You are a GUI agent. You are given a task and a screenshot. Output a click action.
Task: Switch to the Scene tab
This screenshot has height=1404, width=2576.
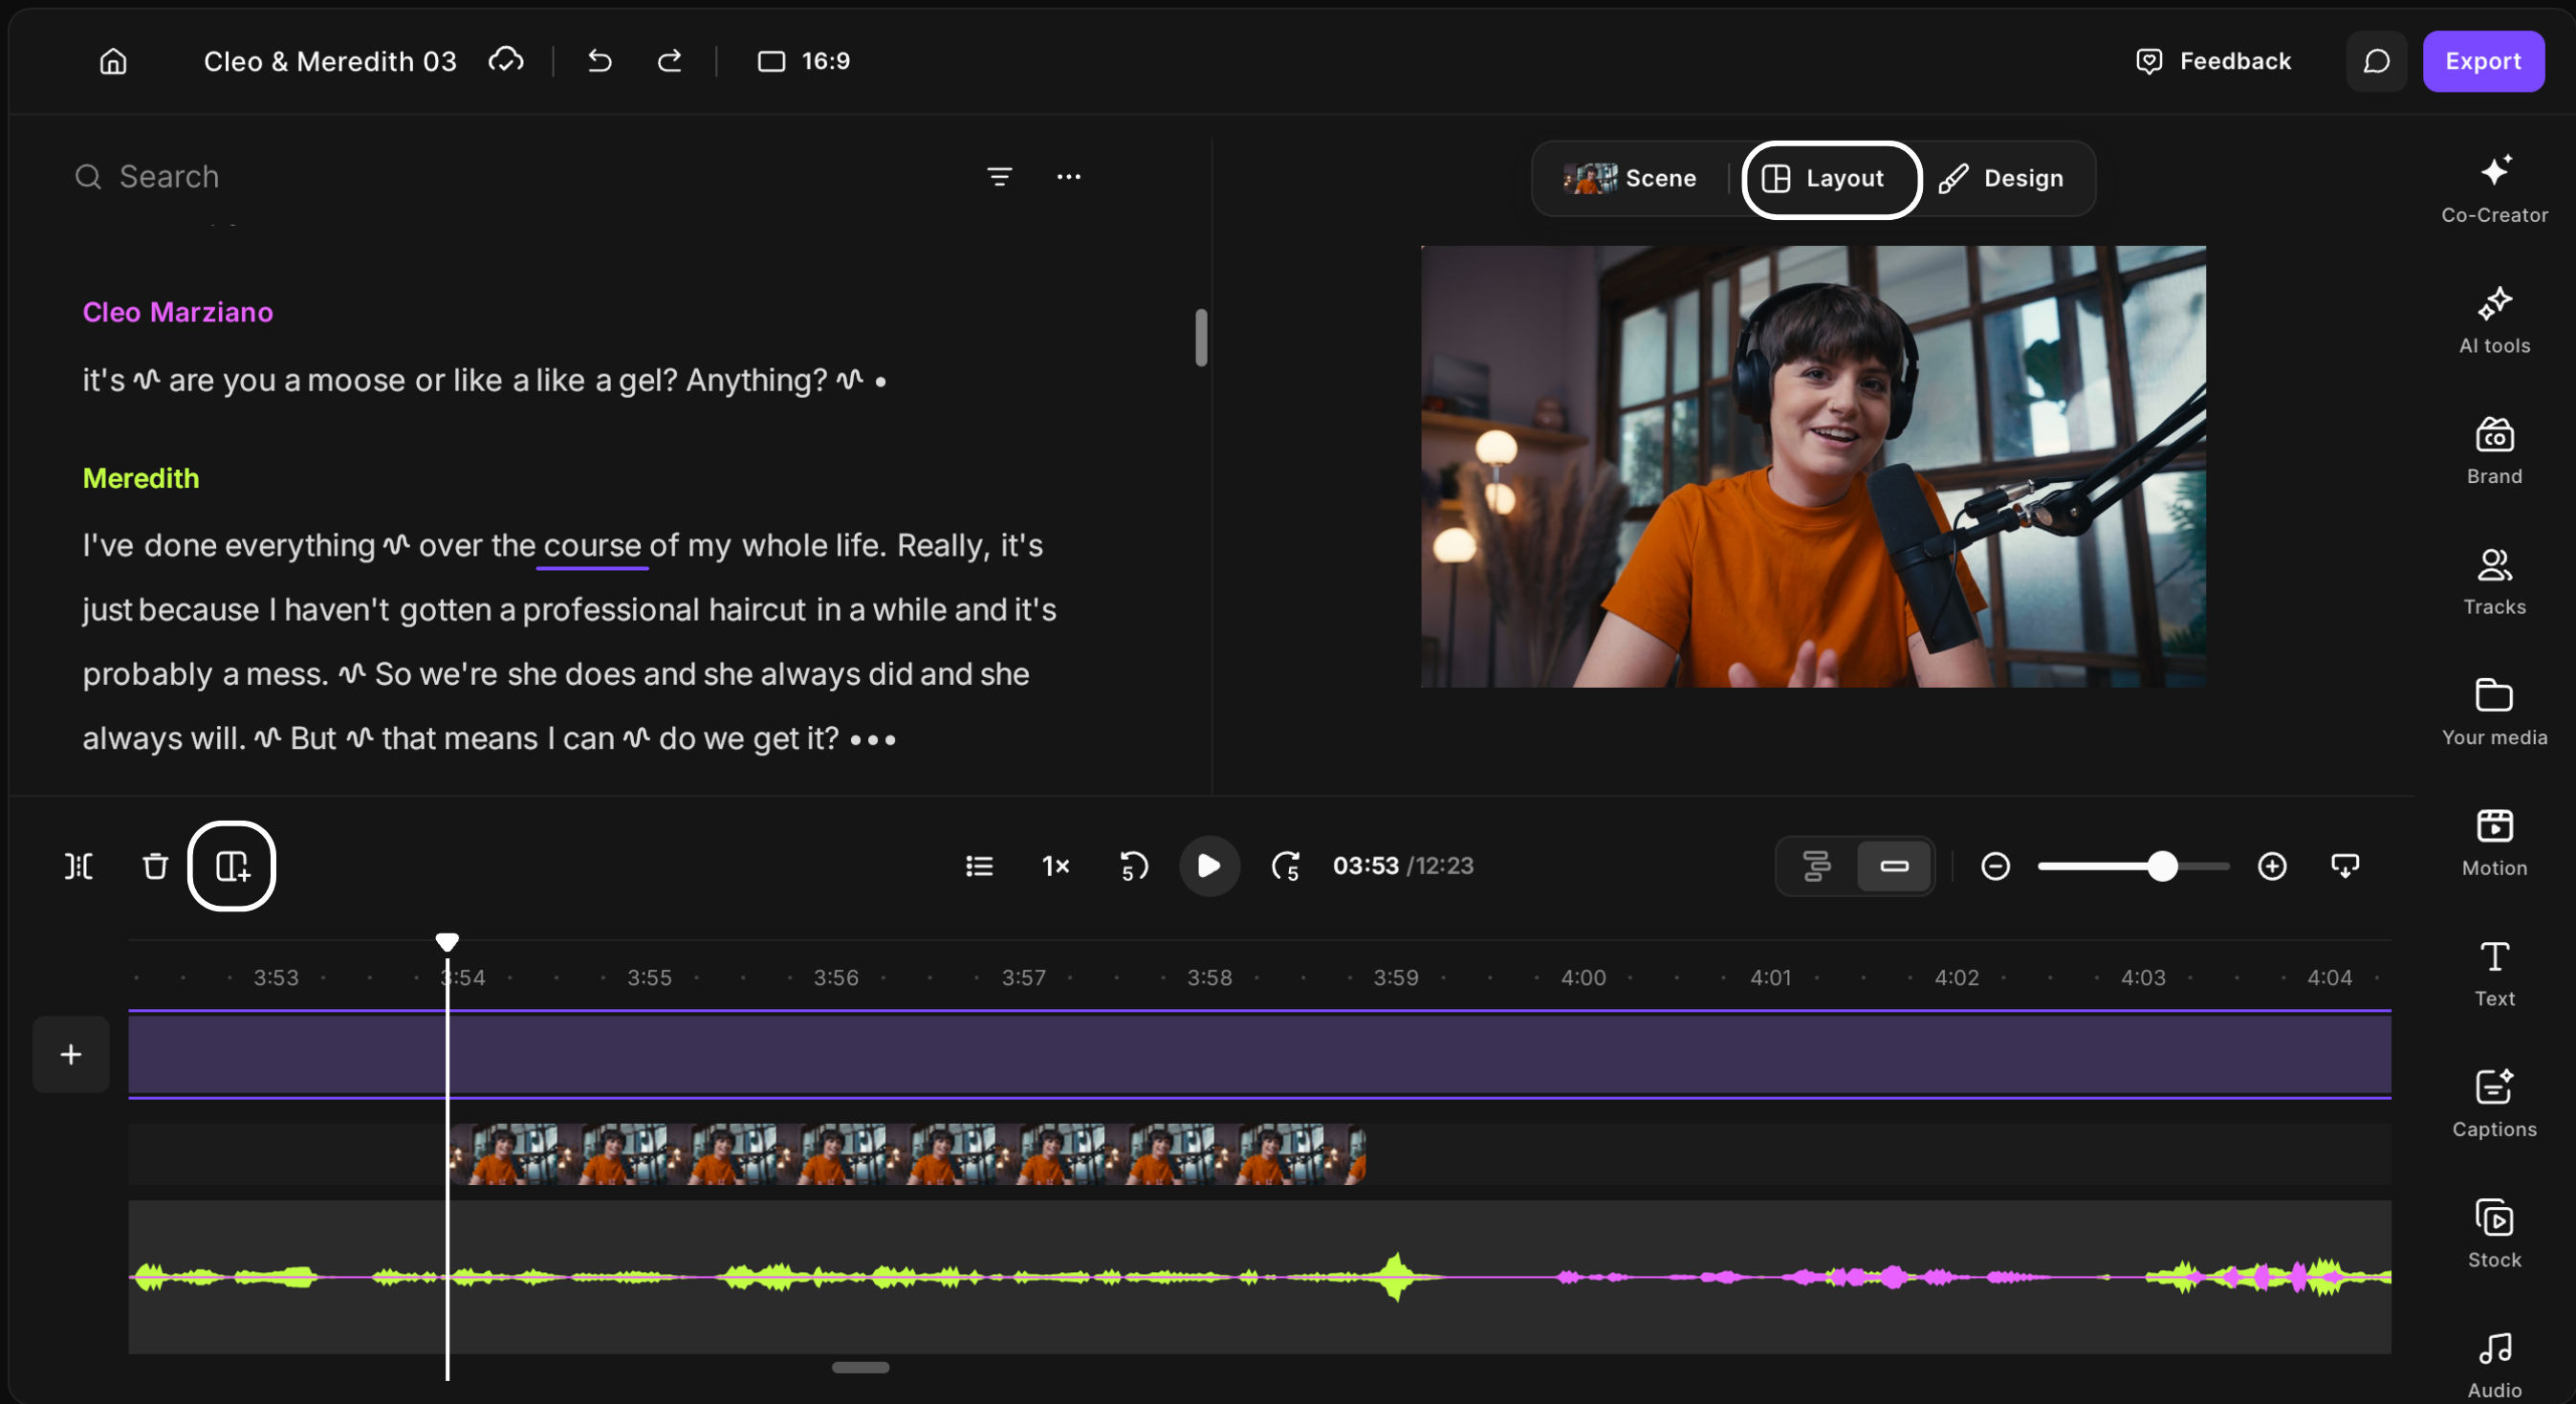1631,178
